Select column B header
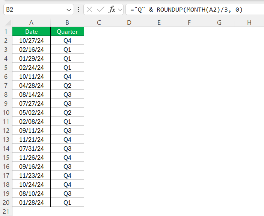Viewport: 264px width, 216px height. [67, 22]
